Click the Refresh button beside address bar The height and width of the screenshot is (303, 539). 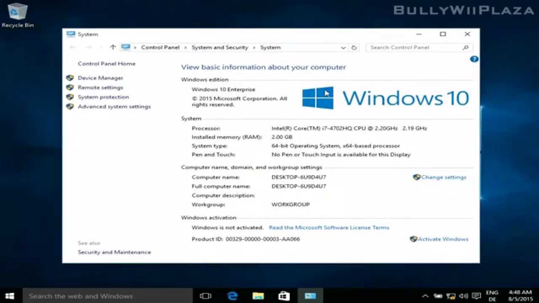pos(354,48)
